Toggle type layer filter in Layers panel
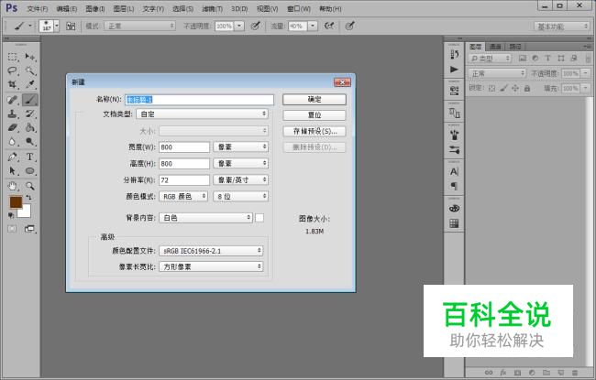596x380 pixels. coord(547,58)
